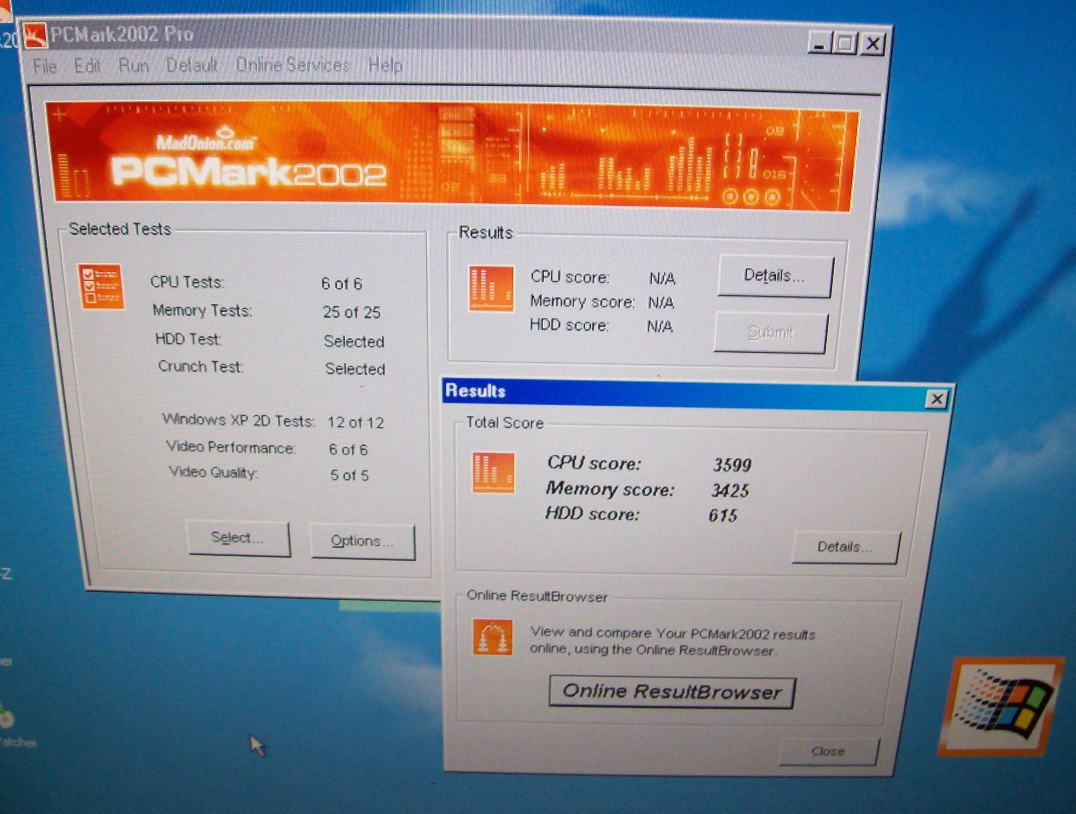Screen dimensions: 1076x814
Task: Click the 'Crunch Test:' label
Action: pyautogui.click(x=200, y=366)
